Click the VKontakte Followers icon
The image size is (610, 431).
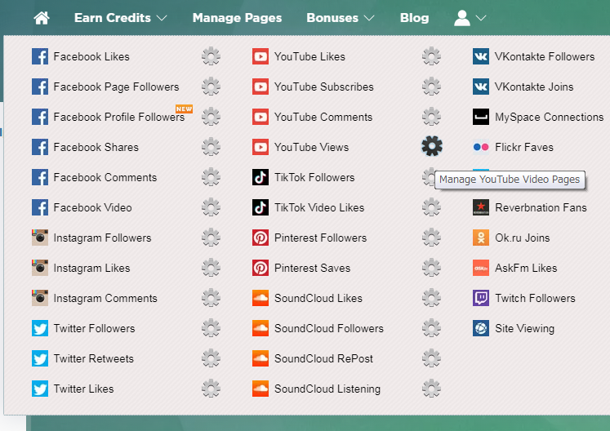(x=481, y=56)
